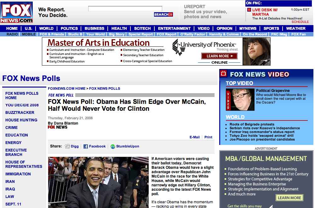
Task: Click into the search text field
Action: click(125, 9)
